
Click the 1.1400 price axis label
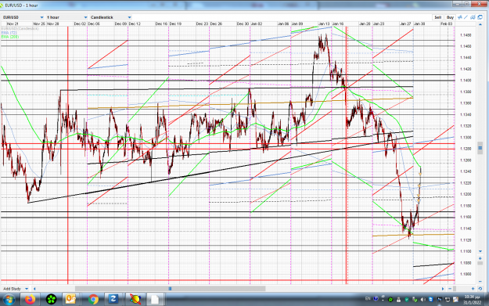point(466,81)
